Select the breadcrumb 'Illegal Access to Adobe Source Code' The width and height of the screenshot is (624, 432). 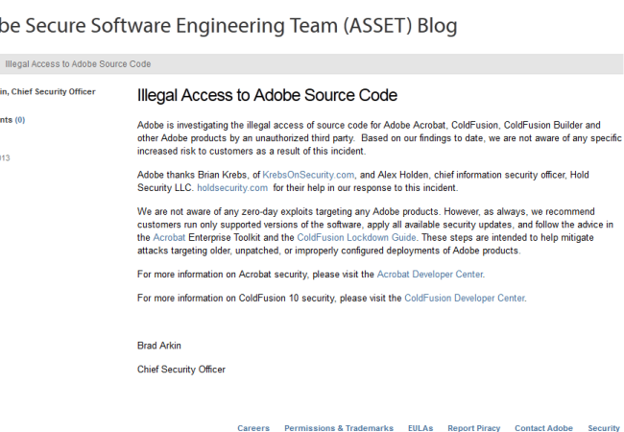[78, 64]
